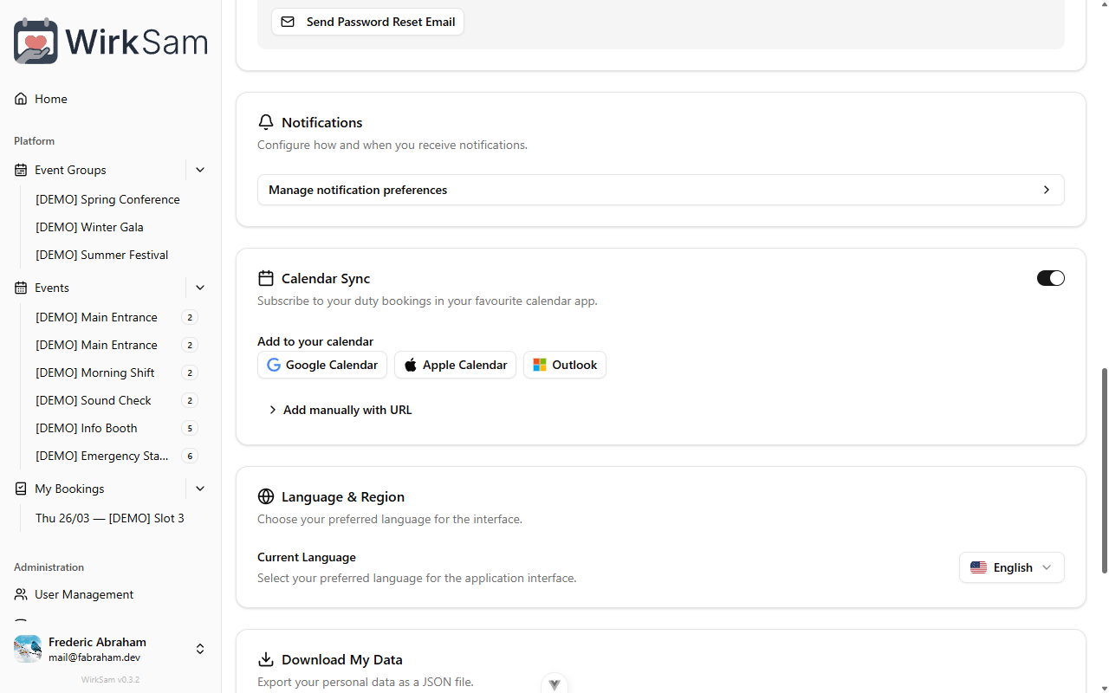The height and width of the screenshot is (693, 1109).
Task: Click the page vertical scrollbar thumb
Action: [x=1104, y=470]
